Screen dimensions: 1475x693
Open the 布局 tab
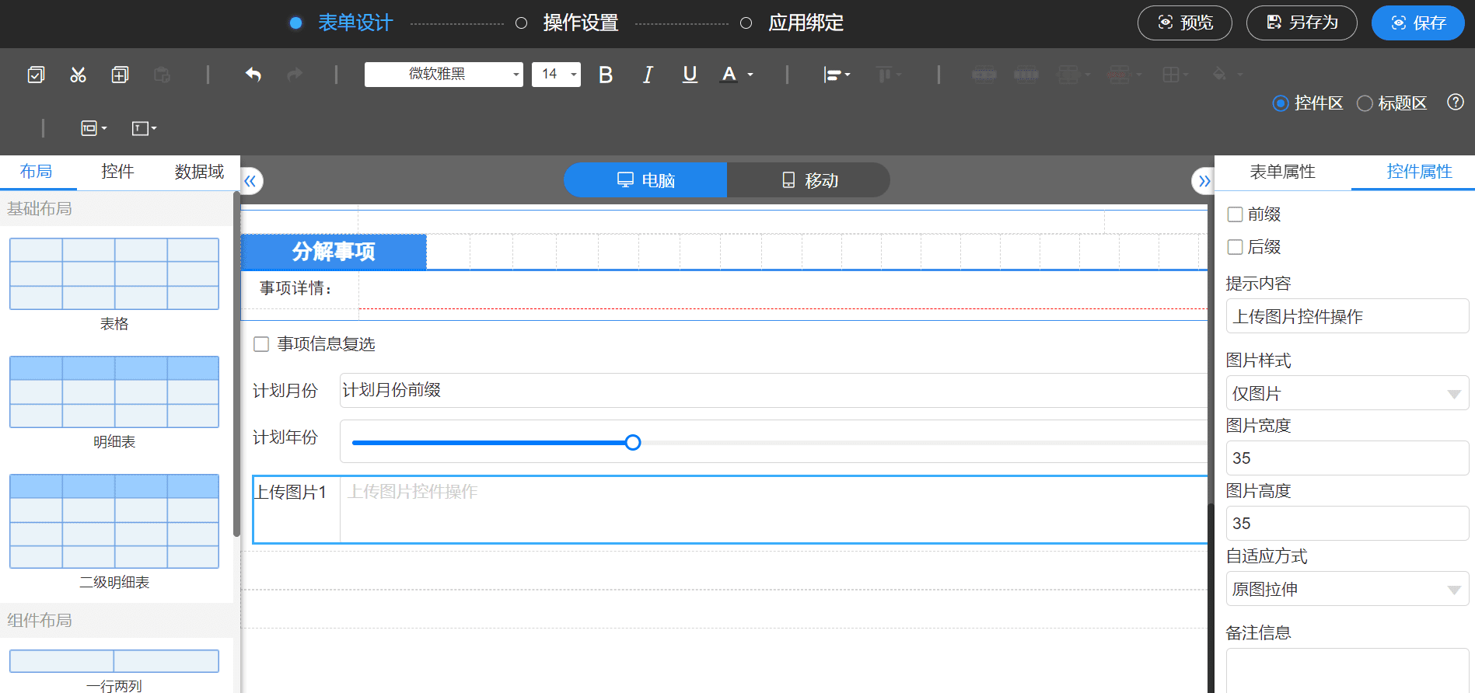pos(37,172)
